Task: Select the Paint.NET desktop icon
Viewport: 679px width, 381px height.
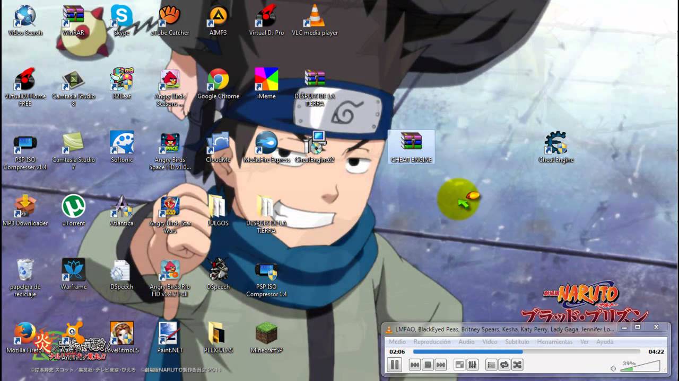Action: (170, 338)
